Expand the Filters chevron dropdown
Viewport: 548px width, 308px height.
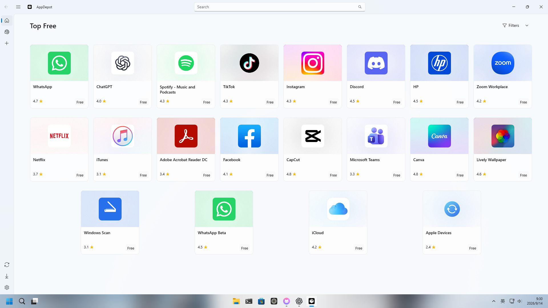coord(527,25)
